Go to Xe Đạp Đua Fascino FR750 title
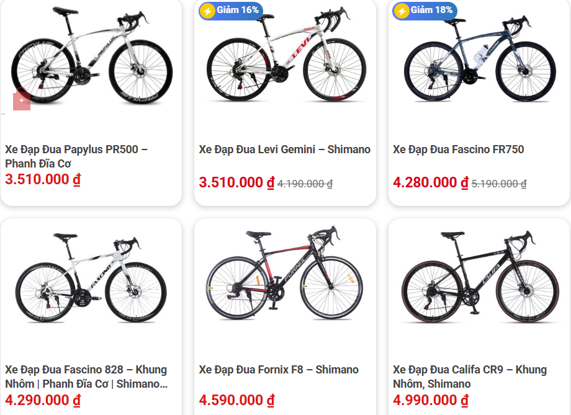 pyautogui.click(x=459, y=149)
